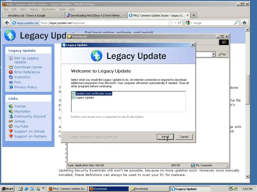Click the search magnifier icon in Google box
Screen dimensions: 257x192
[236, 23]
